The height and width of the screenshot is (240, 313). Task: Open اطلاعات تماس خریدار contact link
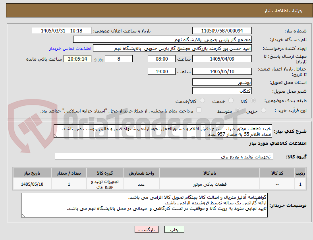[70, 48]
